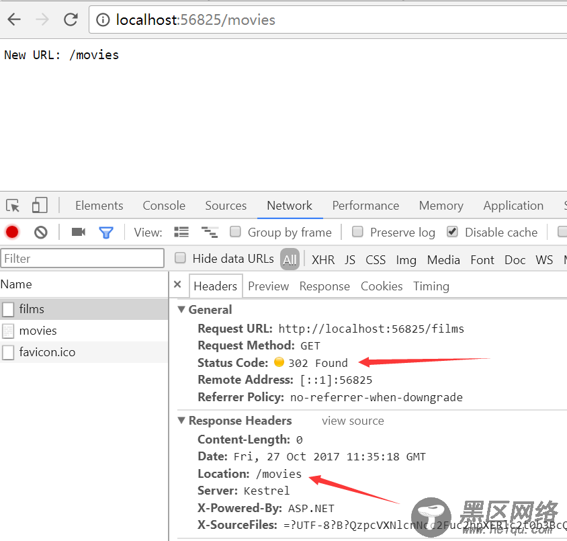Click the file icon beside films
567x541 pixels.
8,309
